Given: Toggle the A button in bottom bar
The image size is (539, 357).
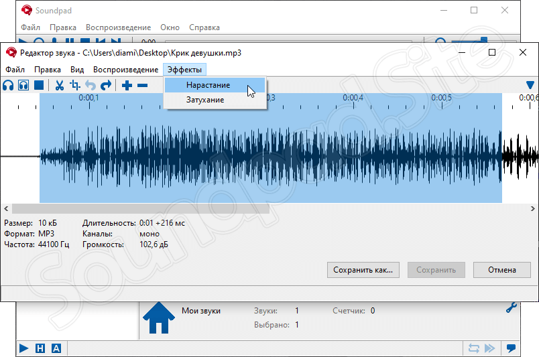Looking at the screenshot, I should click(56, 348).
